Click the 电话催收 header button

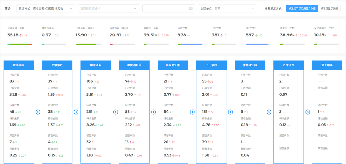[96, 65]
